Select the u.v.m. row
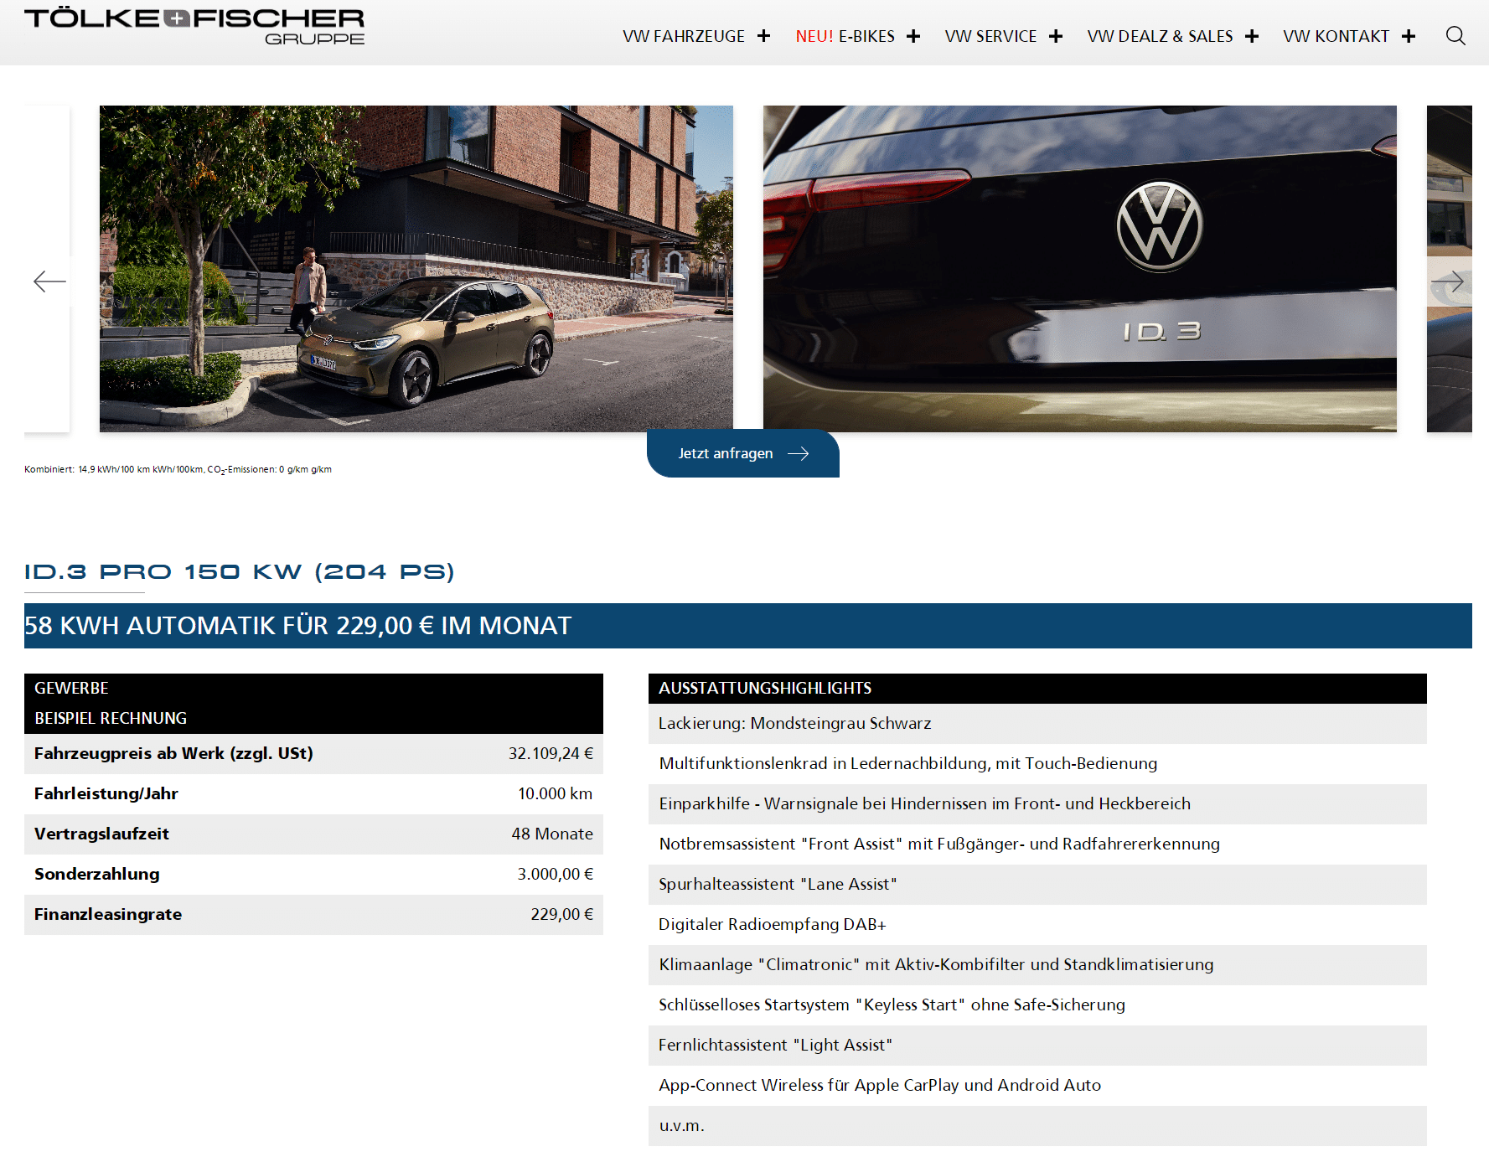This screenshot has width=1489, height=1162. pyautogui.click(x=1037, y=1125)
